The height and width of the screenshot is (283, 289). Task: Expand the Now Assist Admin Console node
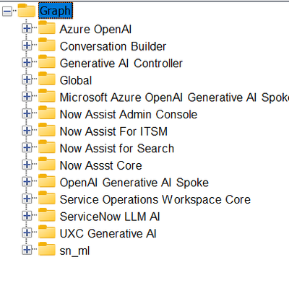click(27, 114)
